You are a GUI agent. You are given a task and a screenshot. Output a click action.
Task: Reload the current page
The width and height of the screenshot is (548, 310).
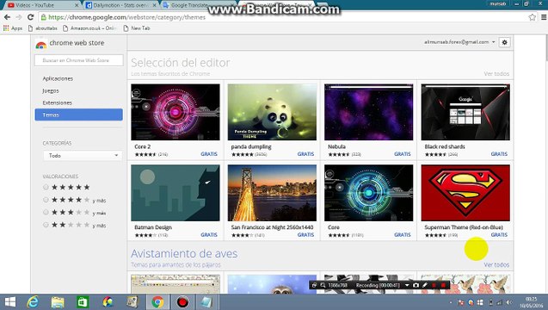coord(30,17)
